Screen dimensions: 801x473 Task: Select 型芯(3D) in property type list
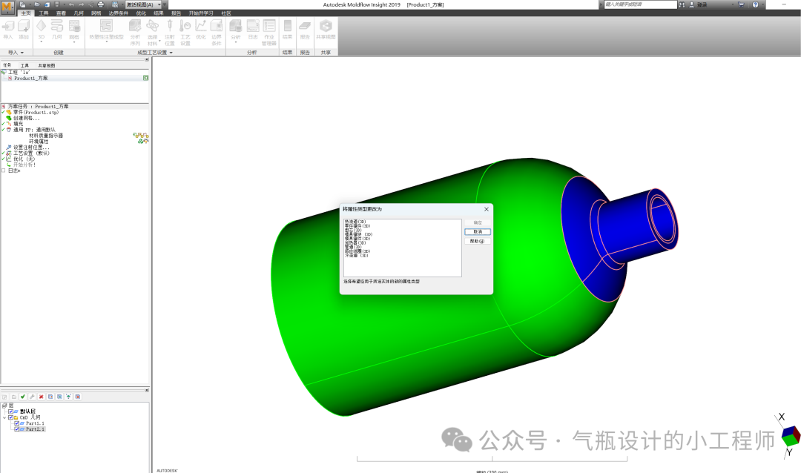click(x=353, y=231)
